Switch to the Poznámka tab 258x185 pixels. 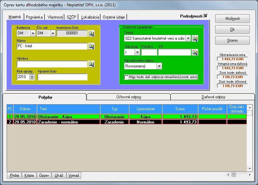tap(34, 17)
